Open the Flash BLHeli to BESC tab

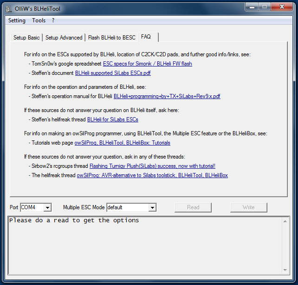pos(111,38)
